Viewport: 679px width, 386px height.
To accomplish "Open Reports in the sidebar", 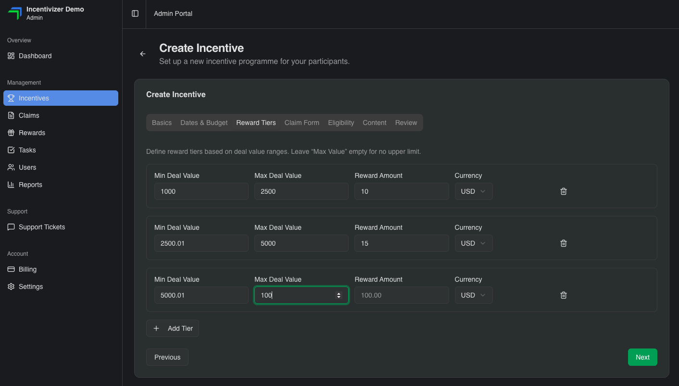I will click(x=61, y=185).
